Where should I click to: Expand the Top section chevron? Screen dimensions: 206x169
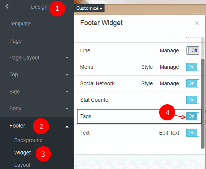point(67,75)
